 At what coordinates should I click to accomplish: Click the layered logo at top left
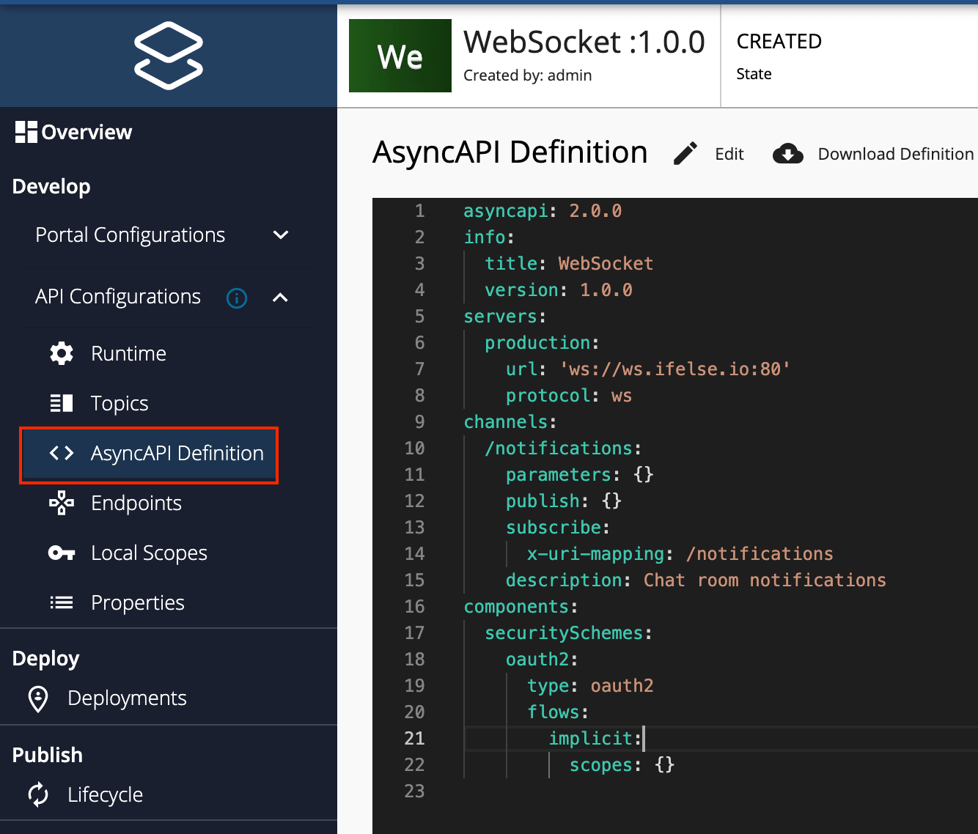pyautogui.click(x=169, y=56)
